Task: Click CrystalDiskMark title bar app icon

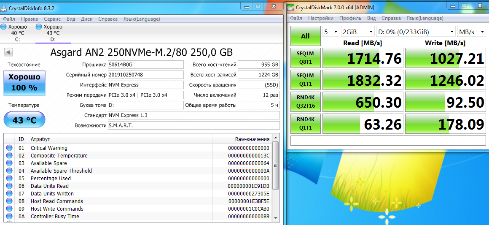Action: point(290,7)
